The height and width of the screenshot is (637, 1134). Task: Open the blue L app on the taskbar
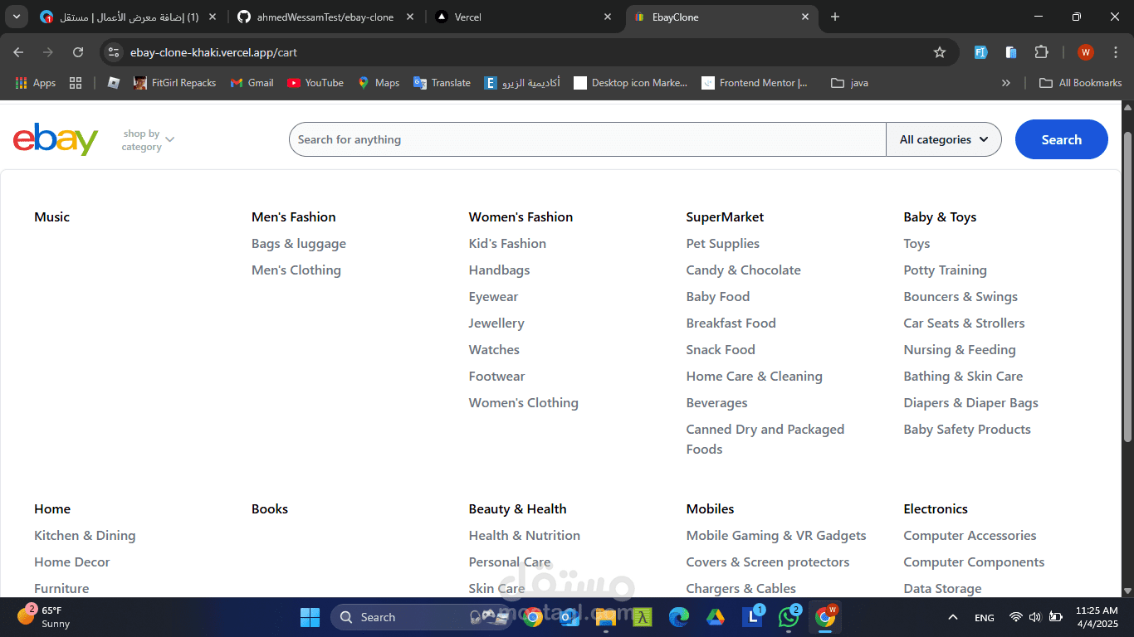pyautogui.click(x=752, y=617)
